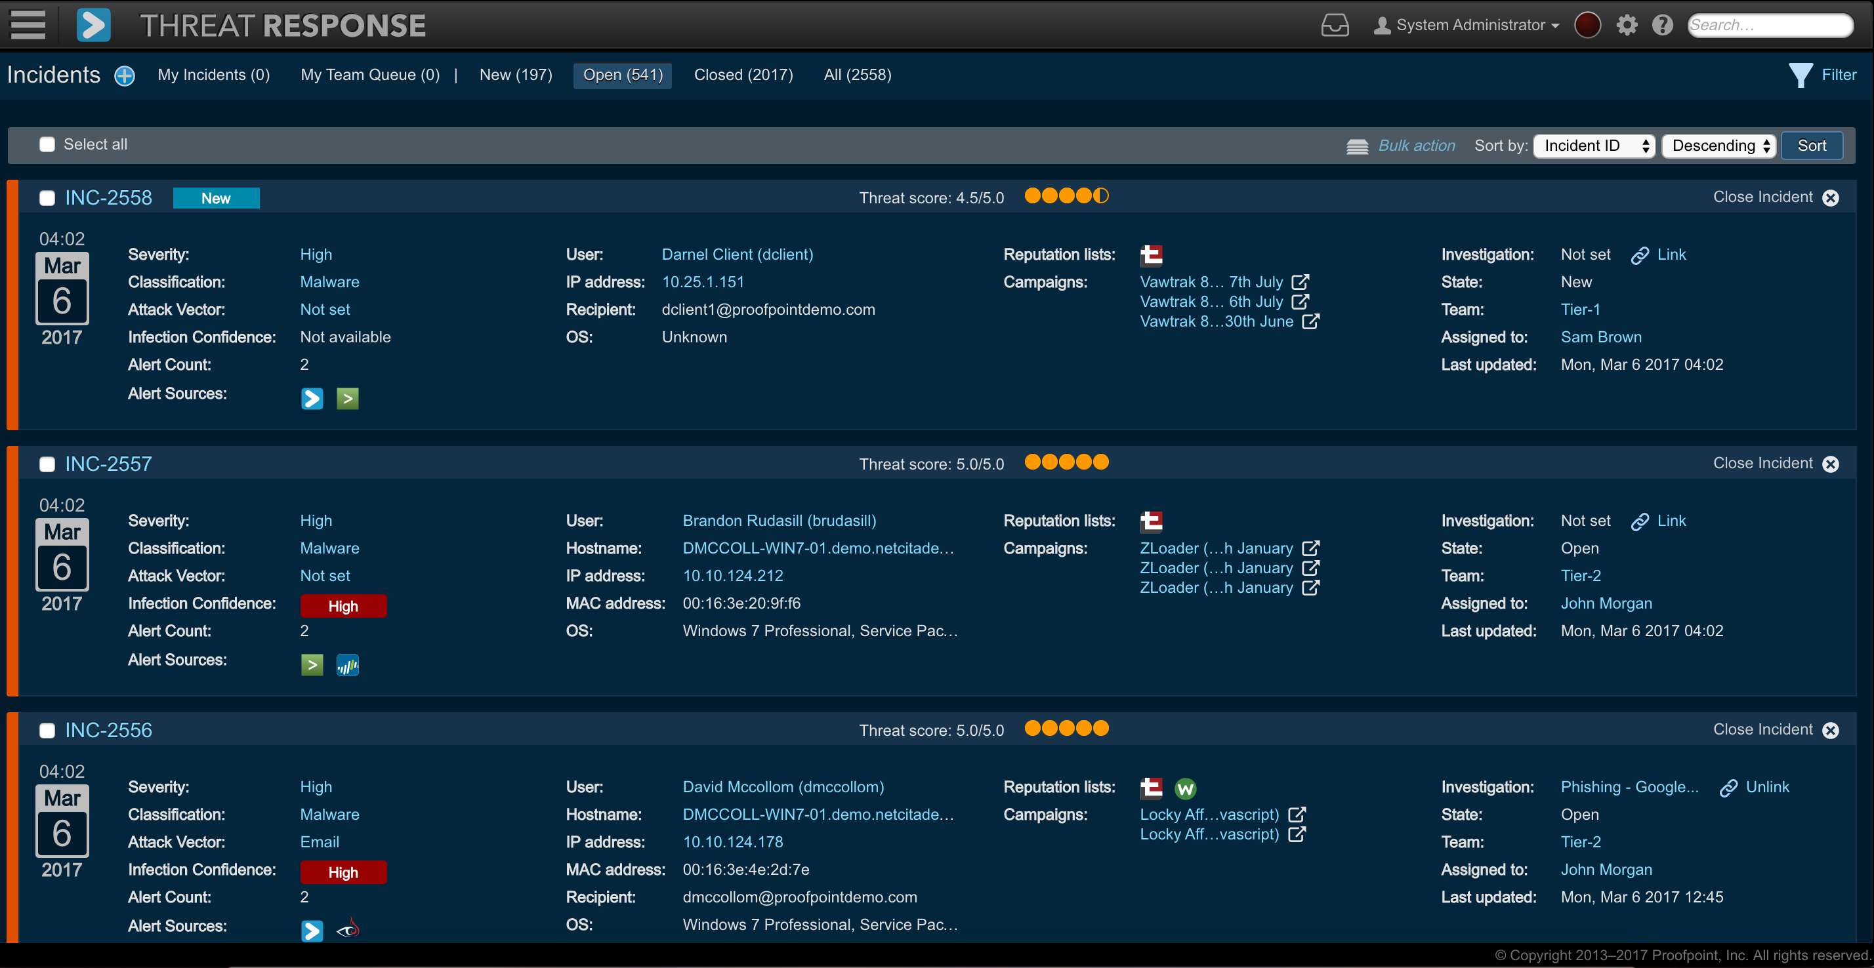Click green alert source icon in INC-2557
Viewport: 1874px width, 968px height.
tap(312, 665)
